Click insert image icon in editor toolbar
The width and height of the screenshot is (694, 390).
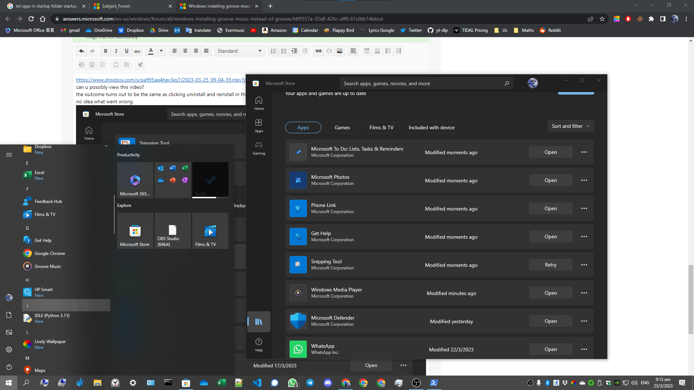tap(339, 51)
